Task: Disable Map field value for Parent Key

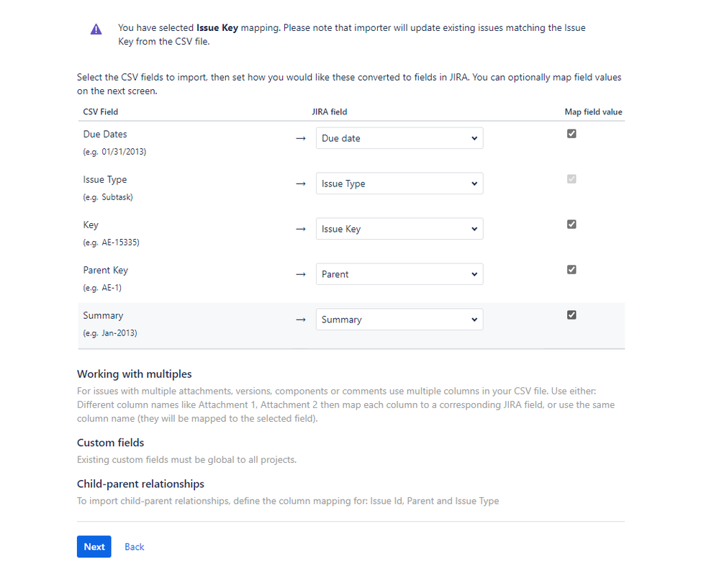Action: (x=571, y=269)
